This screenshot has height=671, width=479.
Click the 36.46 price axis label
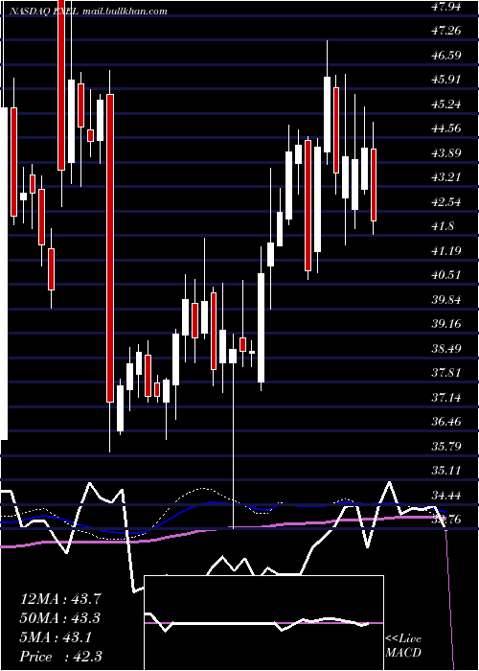(x=446, y=422)
